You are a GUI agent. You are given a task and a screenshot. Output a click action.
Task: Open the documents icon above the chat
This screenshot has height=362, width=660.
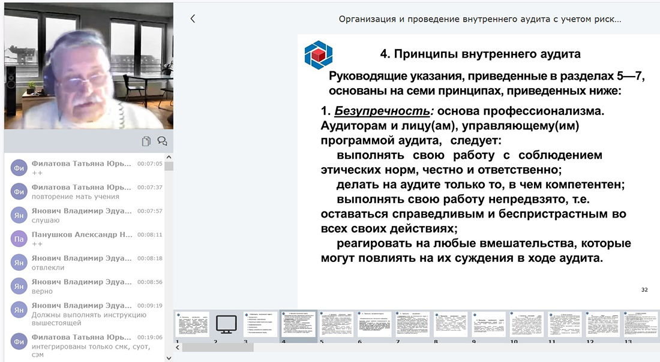(x=146, y=141)
